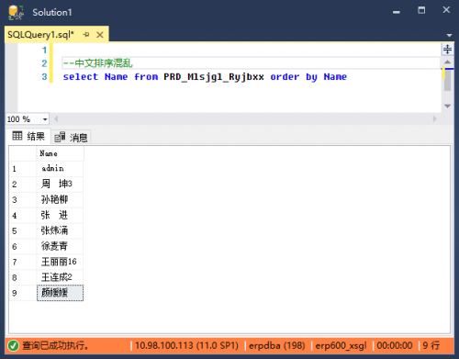Image resolution: width=459 pixels, height=359 pixels.
Task: Pin the SQLQuery1.sql tab
Action: tap(86, 35)
